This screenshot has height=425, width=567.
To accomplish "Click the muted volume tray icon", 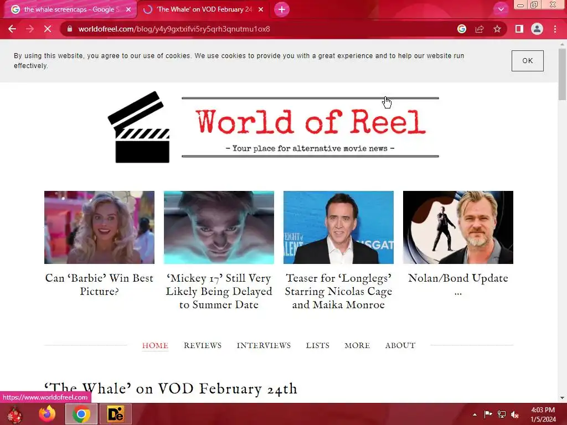I will click(515, 414).
